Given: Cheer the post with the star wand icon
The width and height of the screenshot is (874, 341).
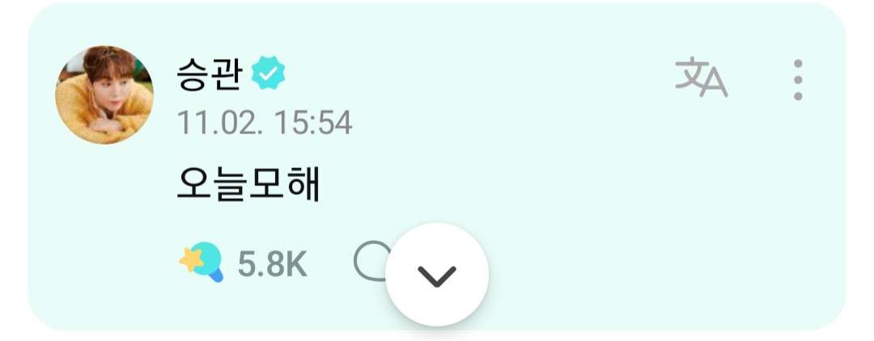Looking at the screenshot, I should (x=202, y=262).
